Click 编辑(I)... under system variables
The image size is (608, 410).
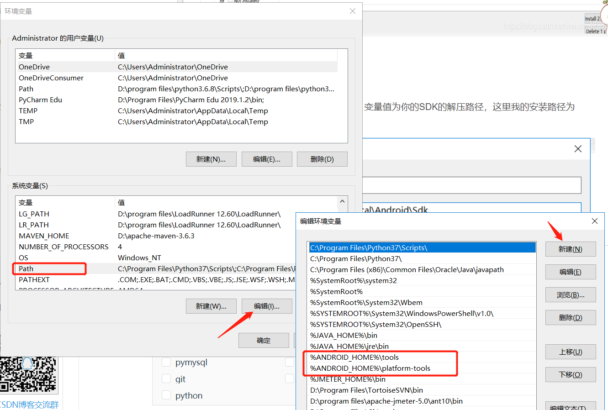267,306
